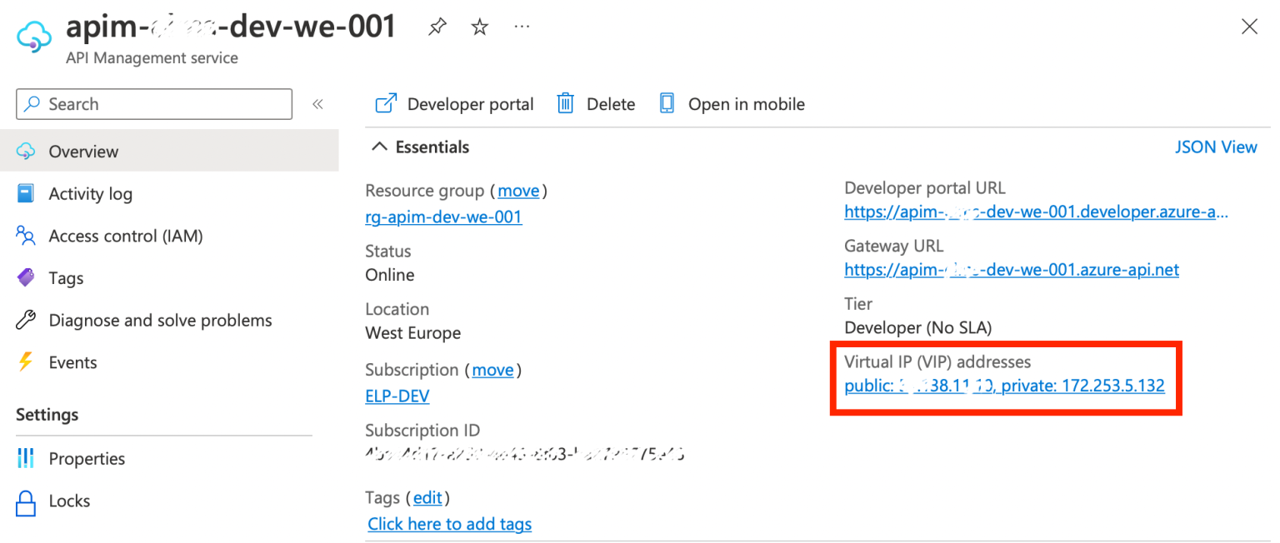Open the more options ellipsis menu
Viewport: 1280px width, 543px height.
click(522, 27)
